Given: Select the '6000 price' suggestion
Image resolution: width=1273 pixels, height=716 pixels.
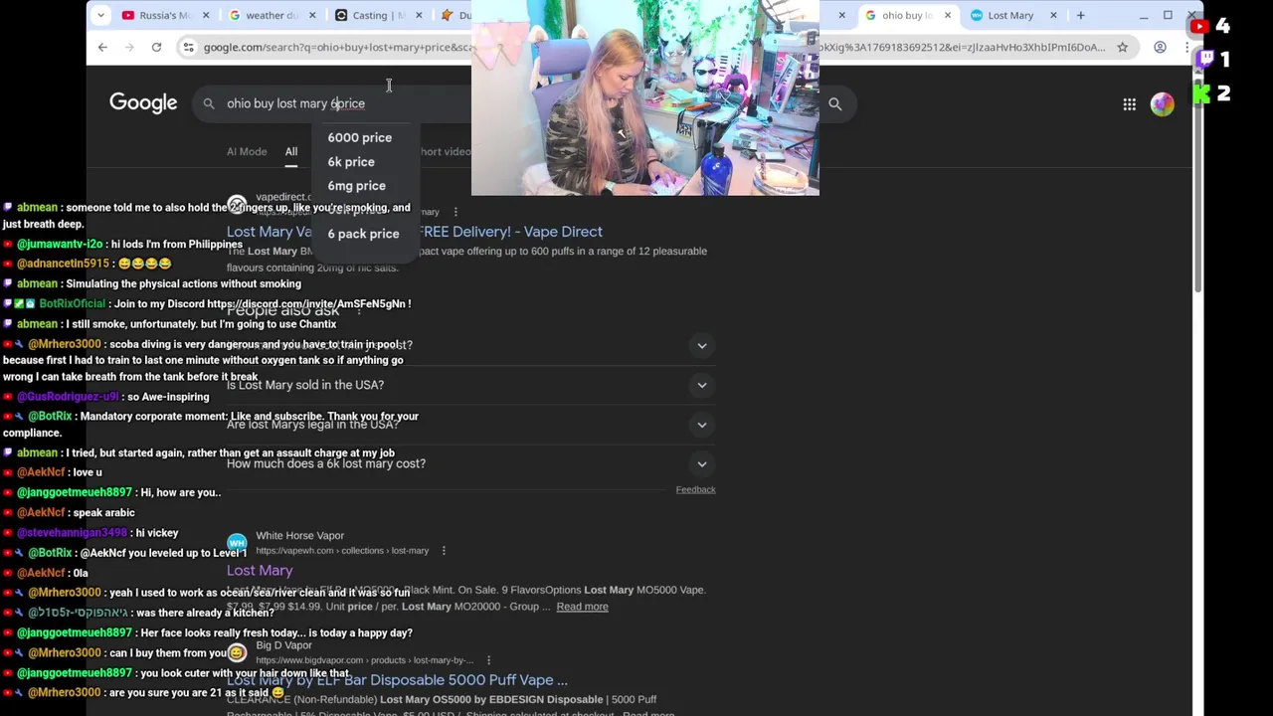Looking at the screenshot, I should click(360, 137).
